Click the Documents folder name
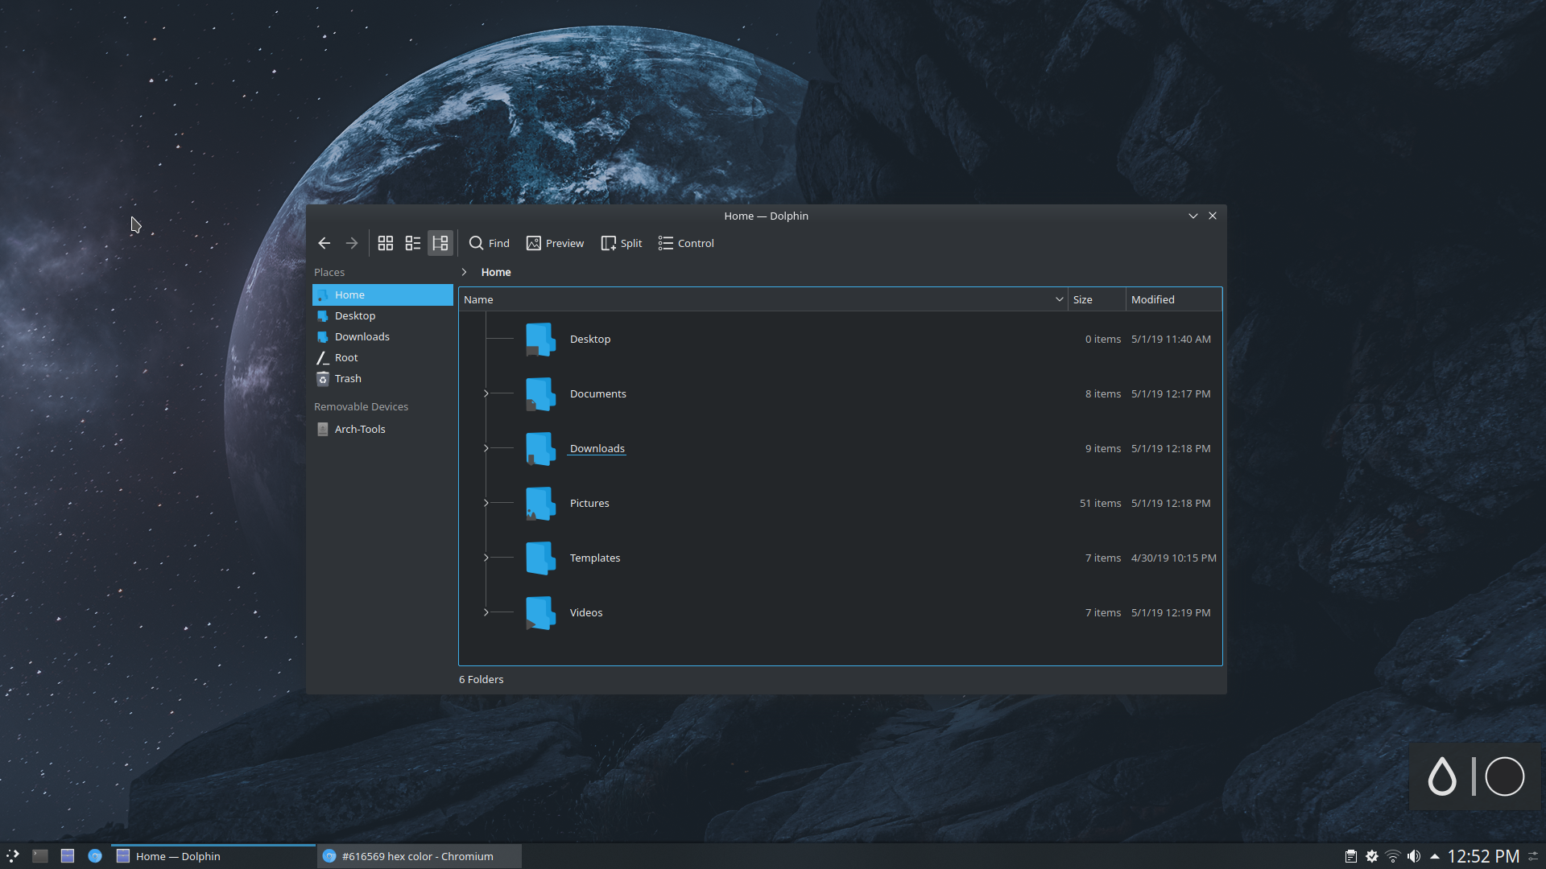This screenshot has height=869, width=1546. click(x=597, y=393)
